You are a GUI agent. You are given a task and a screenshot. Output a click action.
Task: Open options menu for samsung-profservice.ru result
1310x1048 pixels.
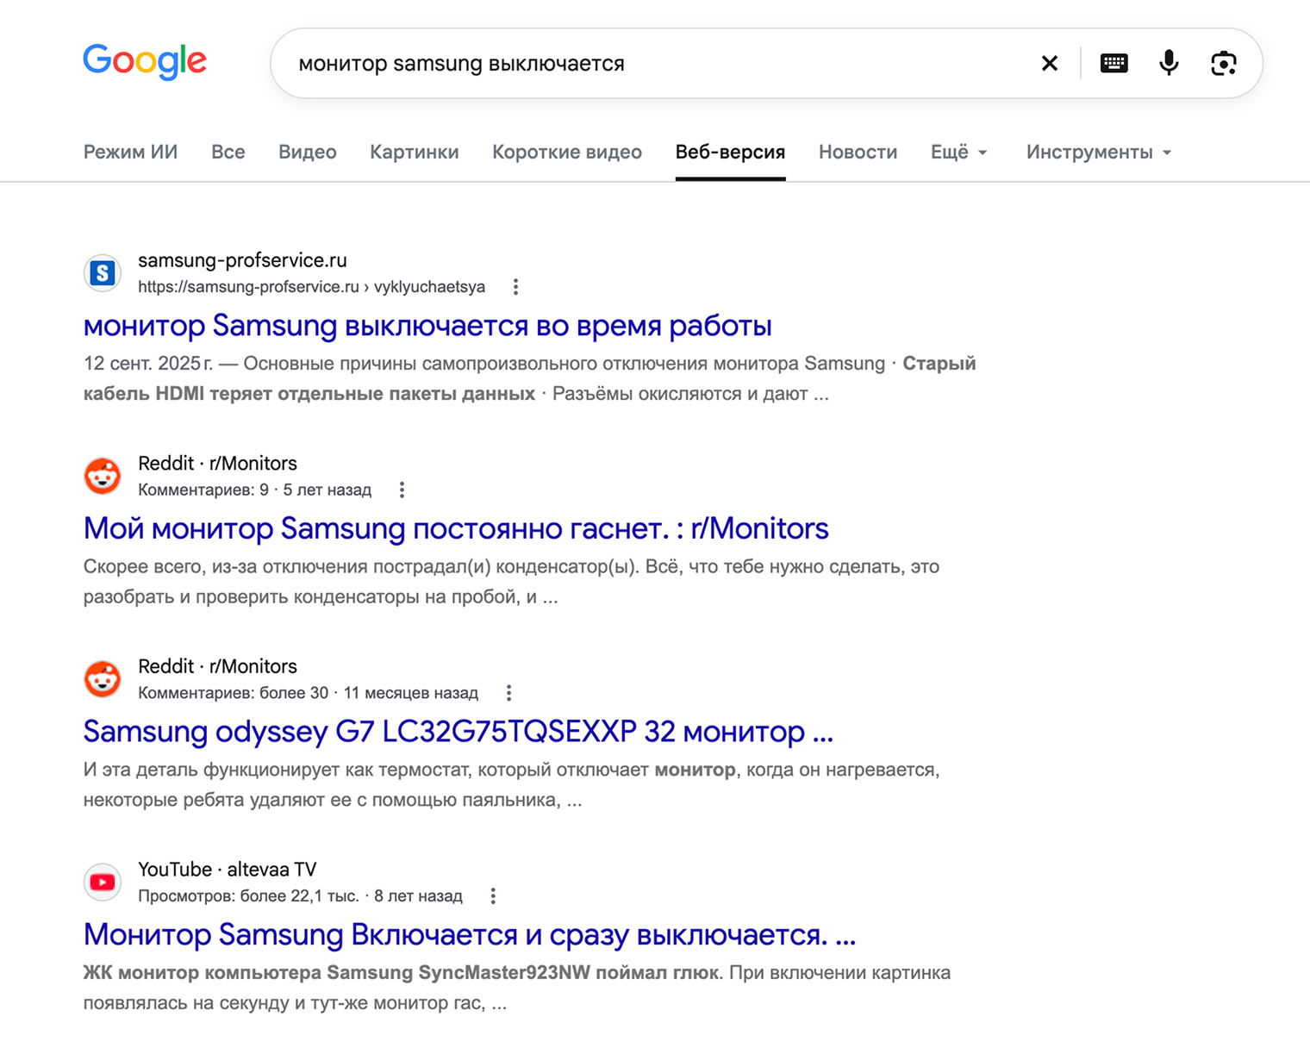[x=515, y=287]
